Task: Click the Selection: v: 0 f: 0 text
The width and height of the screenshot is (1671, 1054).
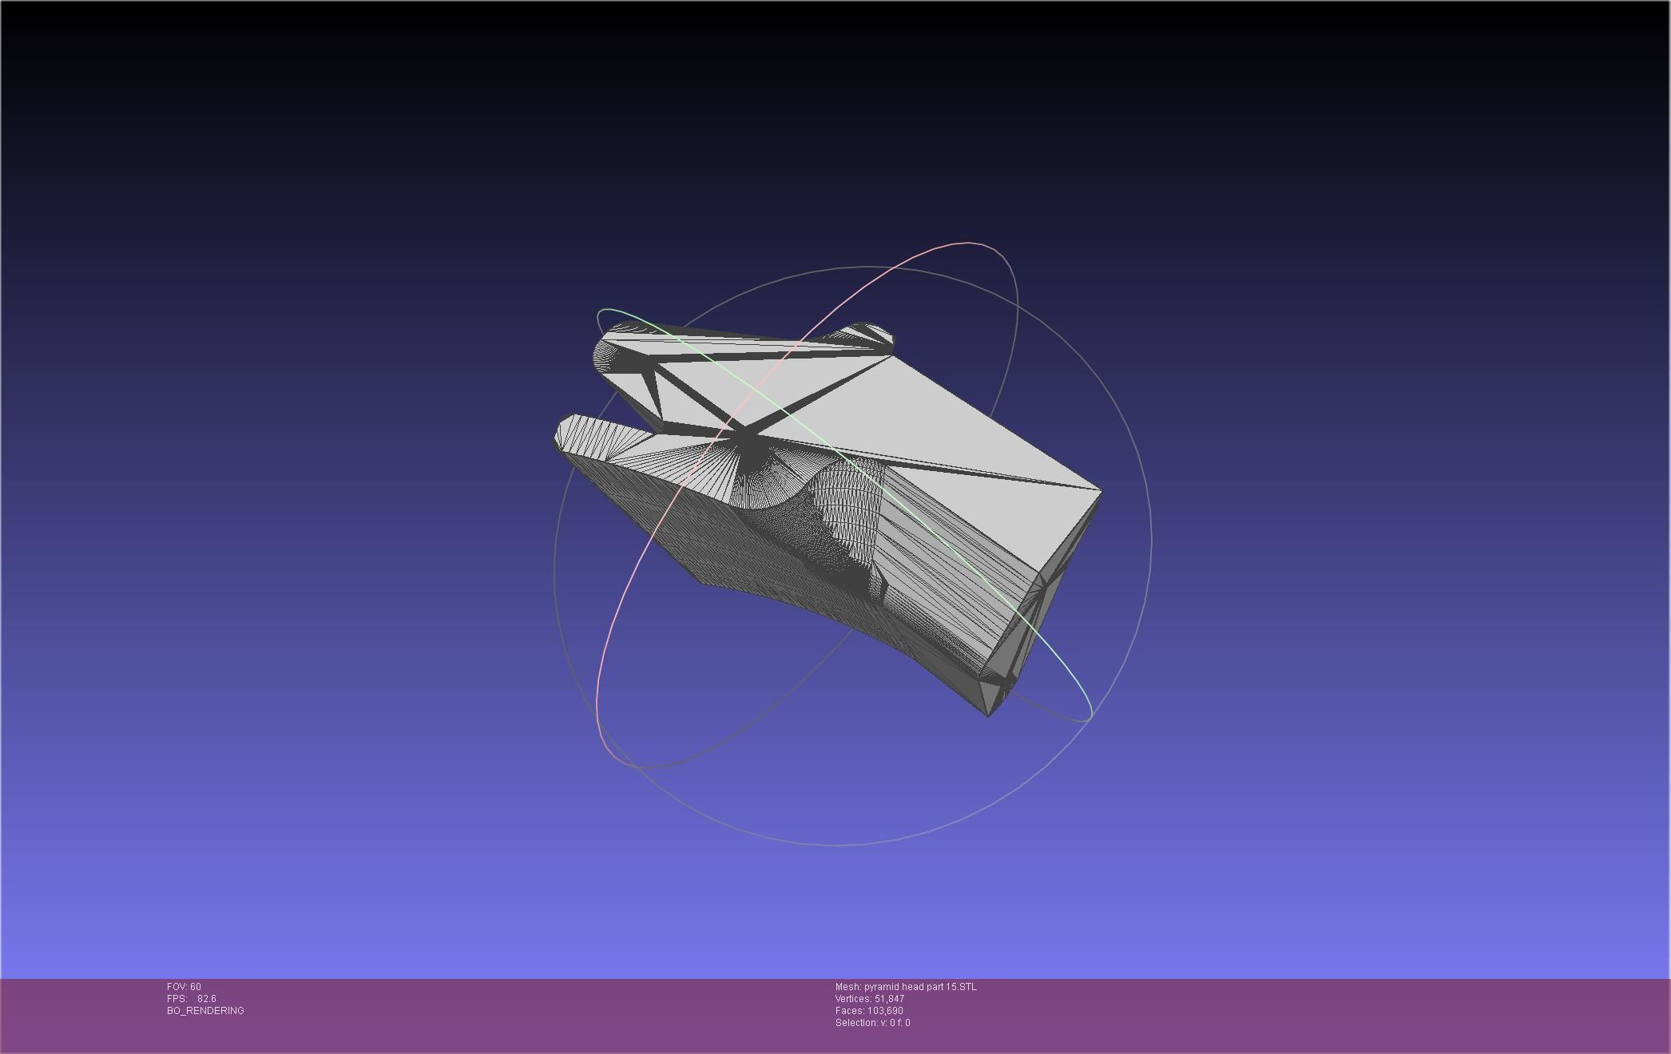Action: tap(872, 1023)
